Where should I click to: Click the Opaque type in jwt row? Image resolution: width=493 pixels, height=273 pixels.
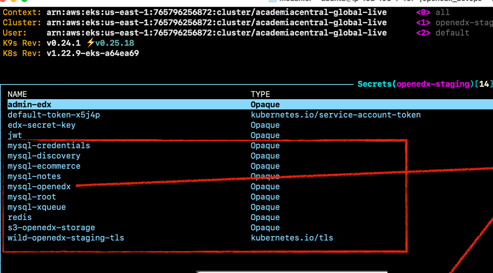click(265, 135)
